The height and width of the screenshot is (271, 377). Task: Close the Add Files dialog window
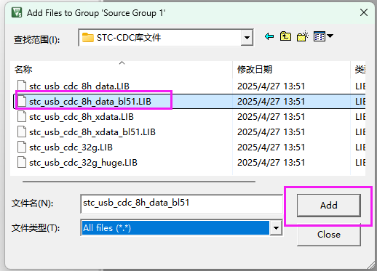tap(364, 12)
